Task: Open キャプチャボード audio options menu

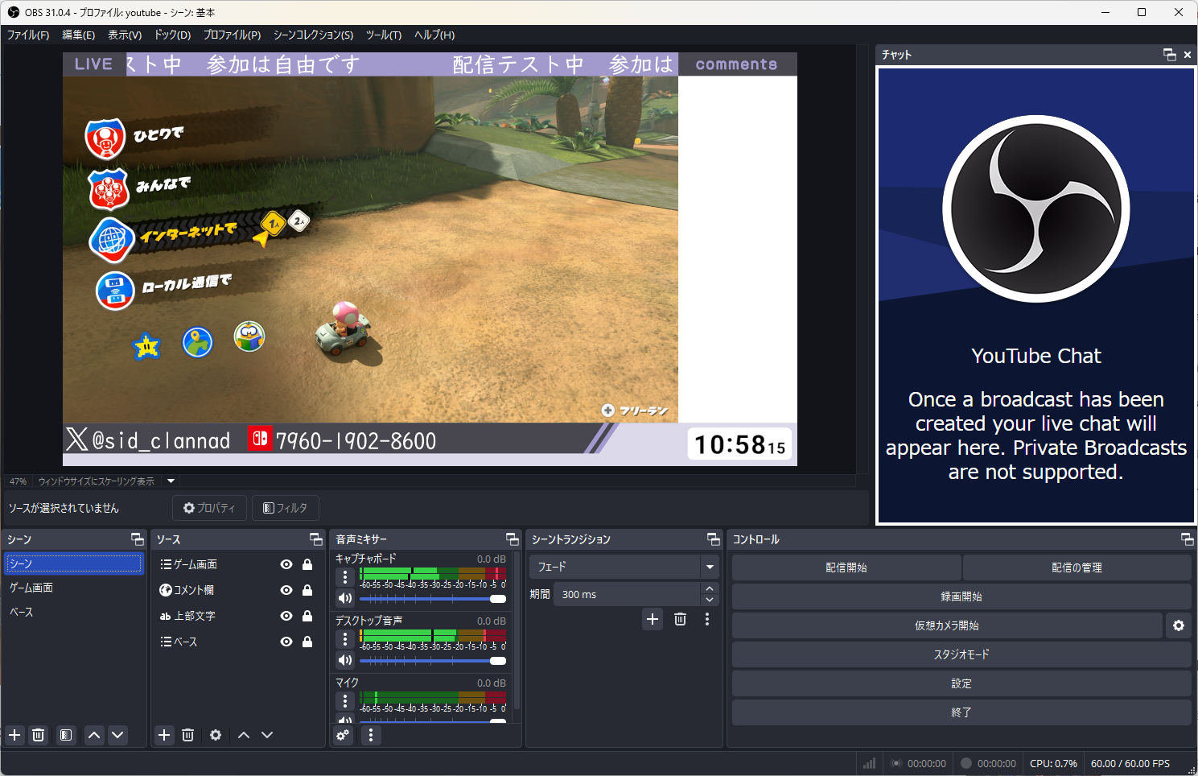Action: [x=345, y=577]
